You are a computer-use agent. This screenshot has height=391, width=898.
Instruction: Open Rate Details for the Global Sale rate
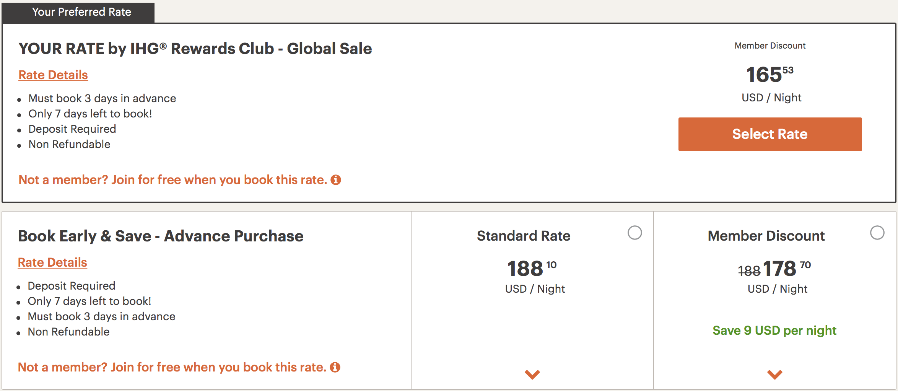(53, 75)
